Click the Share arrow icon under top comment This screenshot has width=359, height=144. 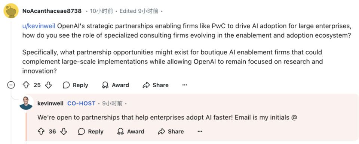pos(146,85)
